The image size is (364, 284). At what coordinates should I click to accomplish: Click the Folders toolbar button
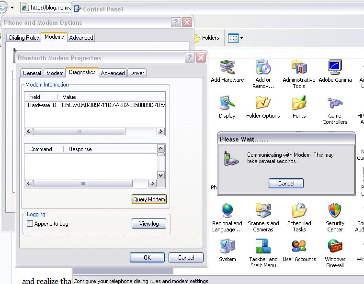[206, 38]
